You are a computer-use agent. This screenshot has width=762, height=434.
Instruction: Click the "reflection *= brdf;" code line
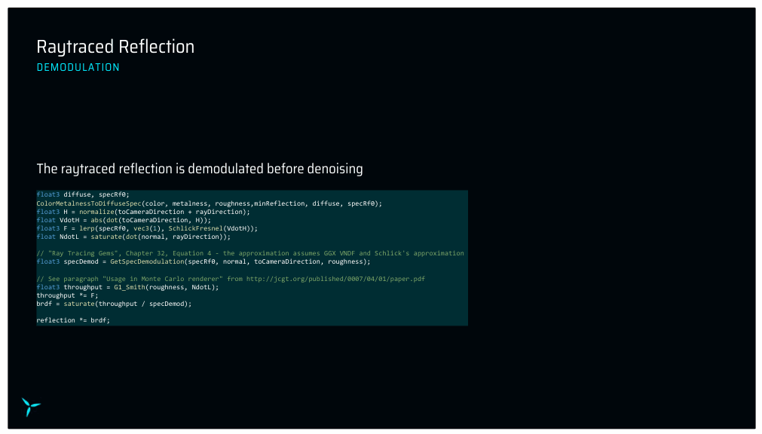pyautogui.click(x=73, y=320)
